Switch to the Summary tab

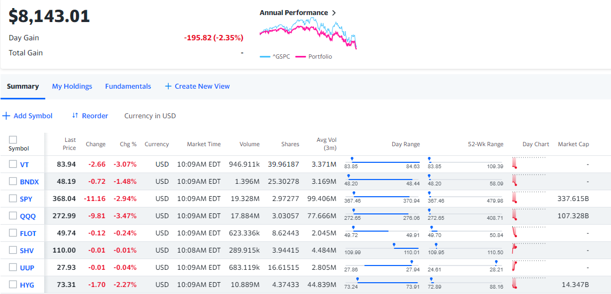(x=23, y=87)
